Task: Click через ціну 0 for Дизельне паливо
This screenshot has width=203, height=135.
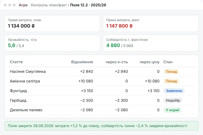Action: point(158,110)
